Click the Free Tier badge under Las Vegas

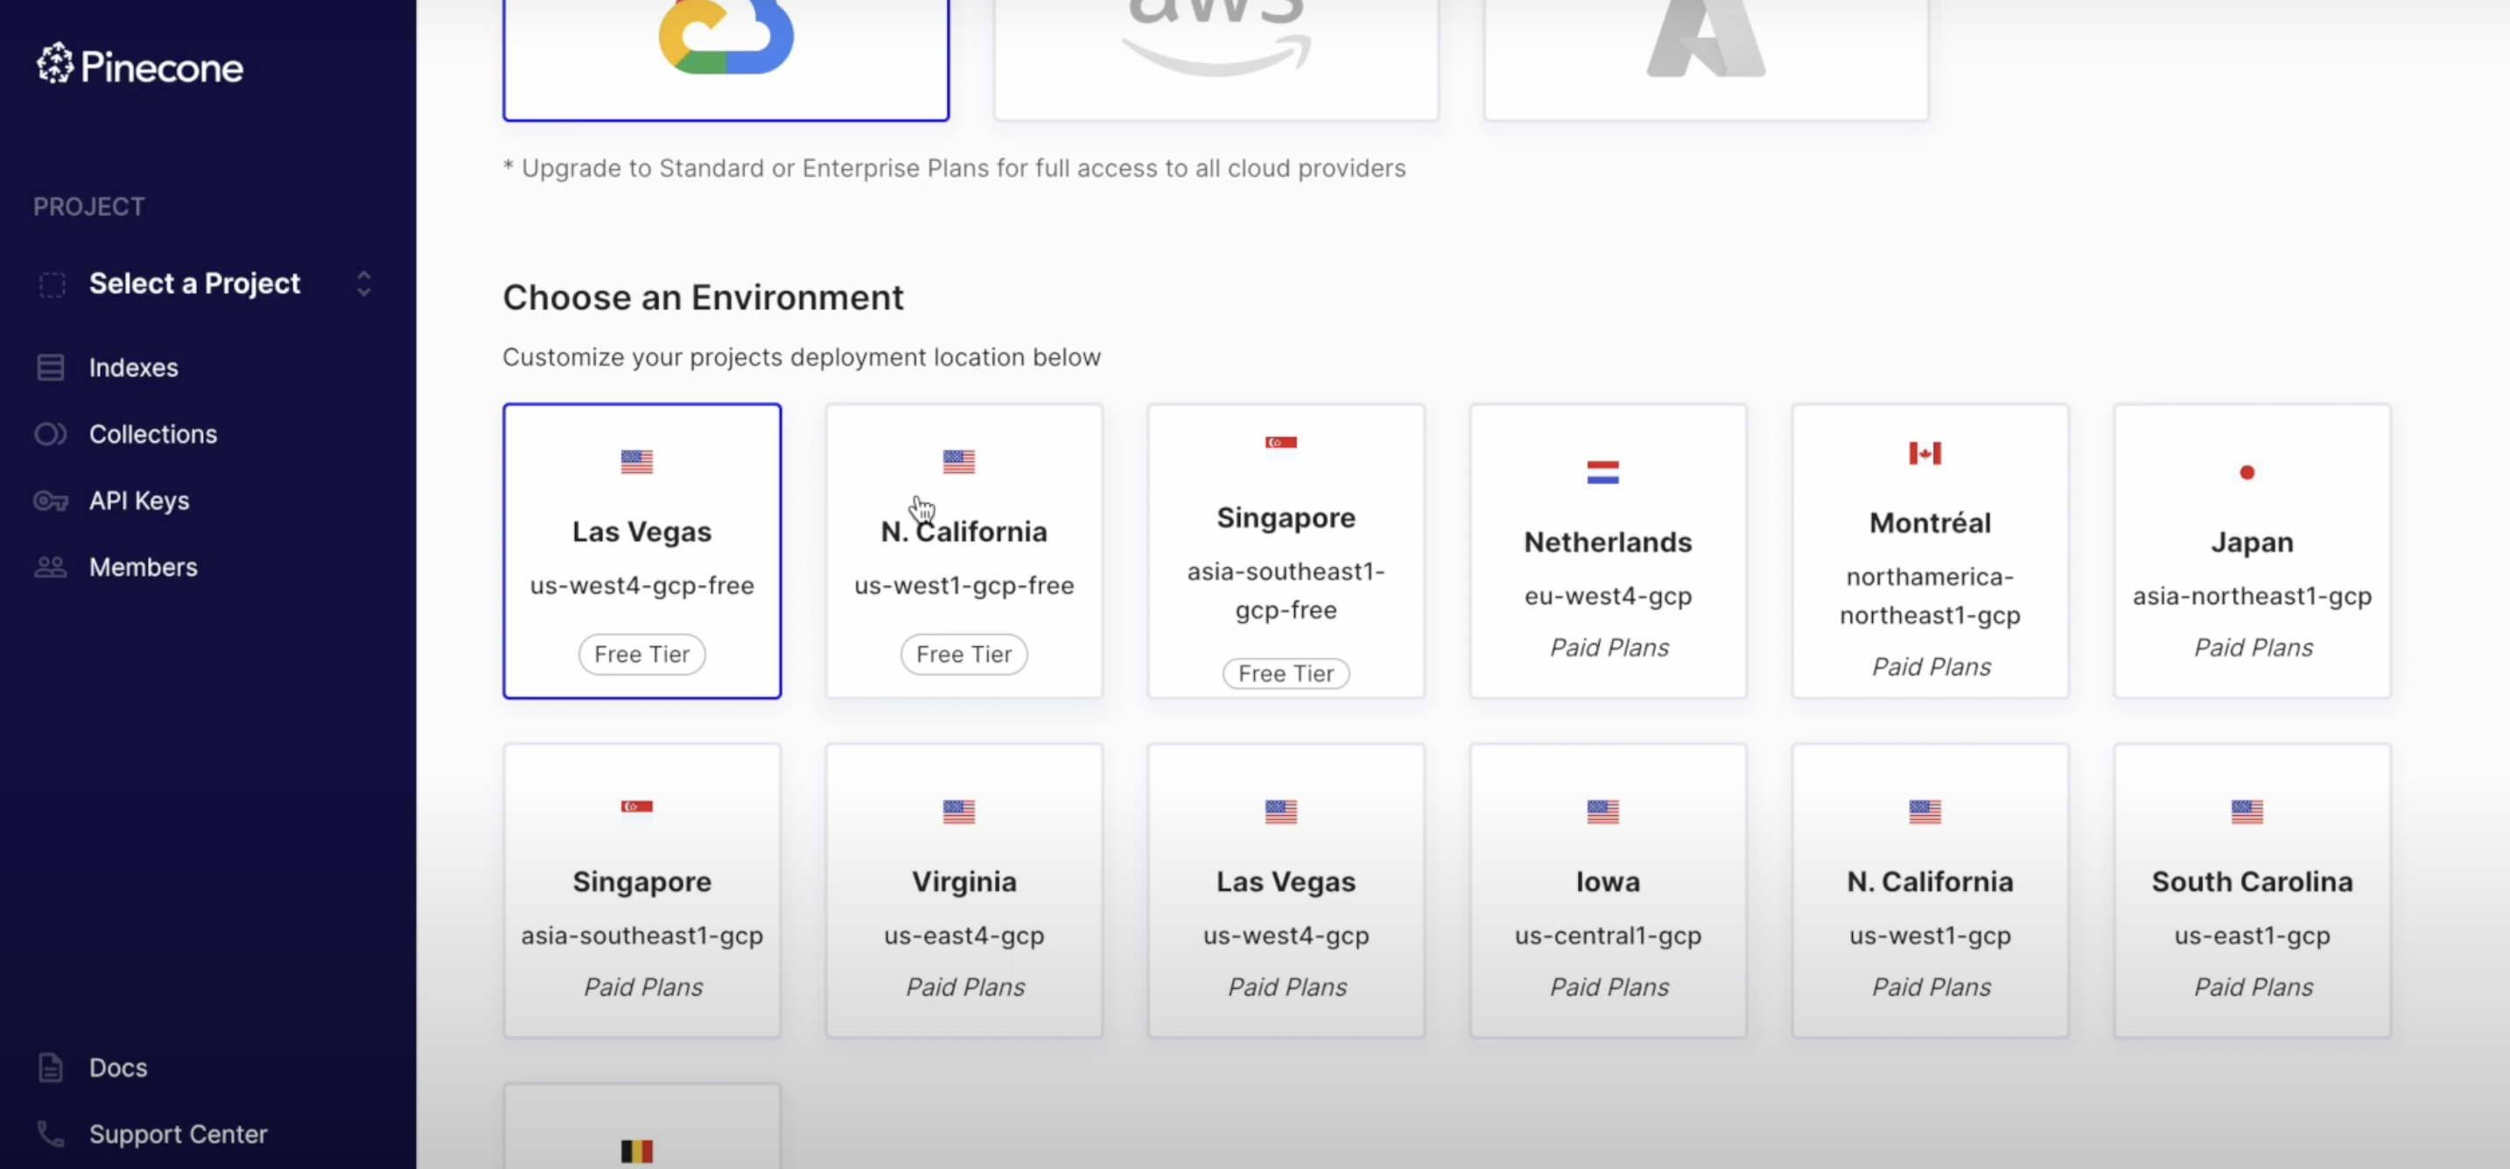[642, 654]
